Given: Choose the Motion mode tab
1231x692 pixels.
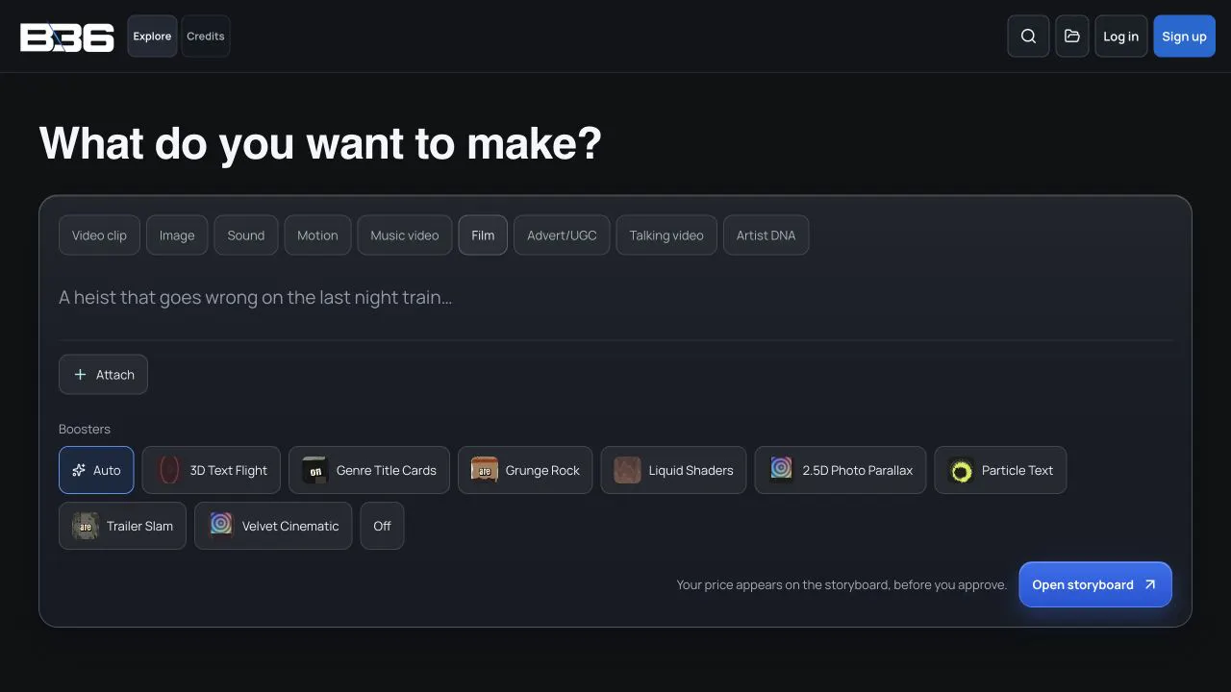Looking at the screenshot, I should 317,235.
